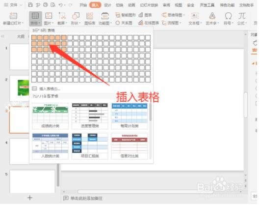Screen dimensions: 260x205
Task: Click the Save icon in quick access toolbar
Action: point(30,5)
